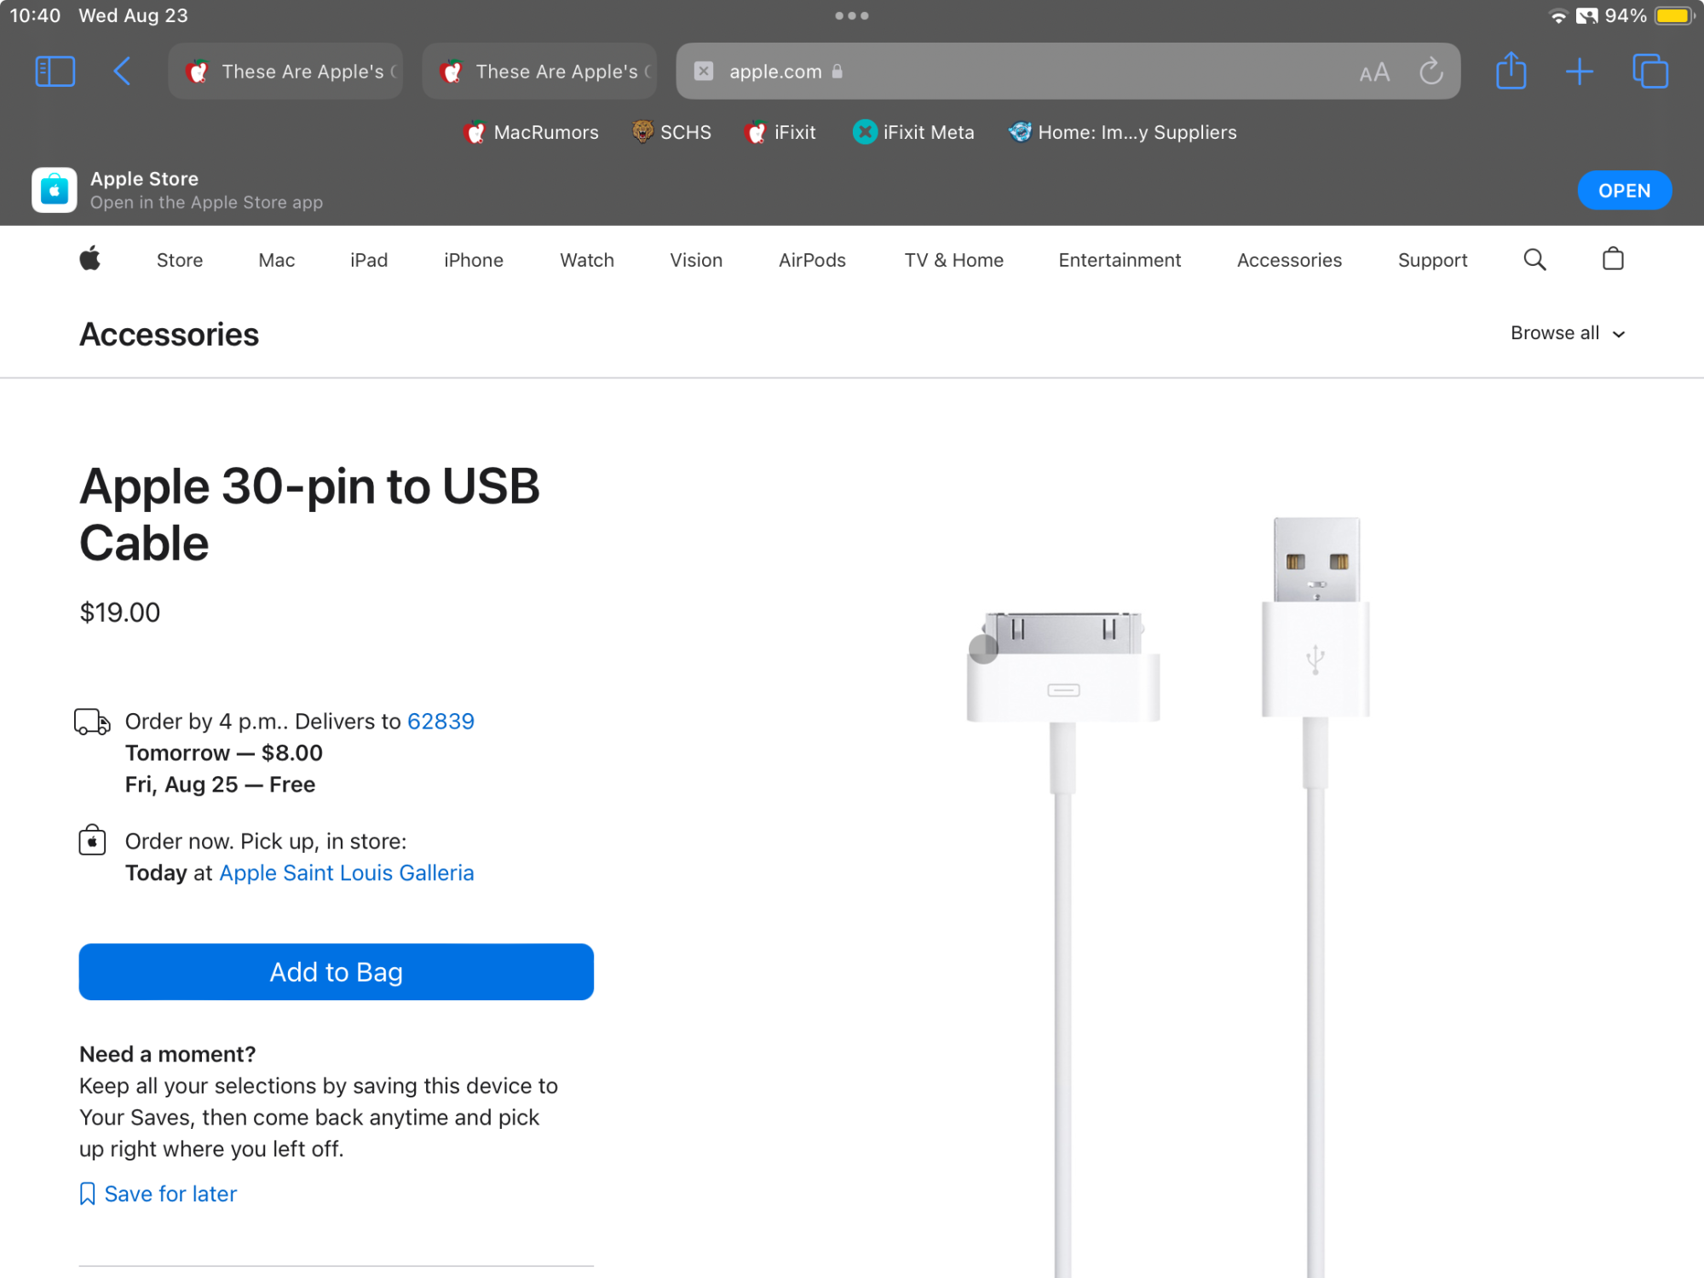Toggle the Safari sidebar panel
The height and width of the screenshot is (1278, 1704).
point(55,72)
